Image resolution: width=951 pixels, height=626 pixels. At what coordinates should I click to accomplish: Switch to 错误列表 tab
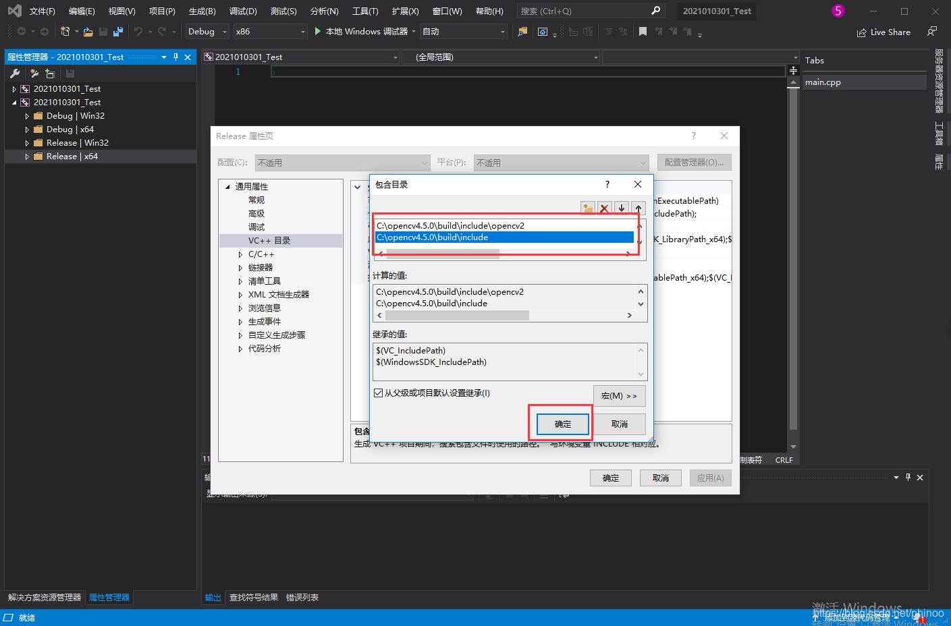(302, 598)
